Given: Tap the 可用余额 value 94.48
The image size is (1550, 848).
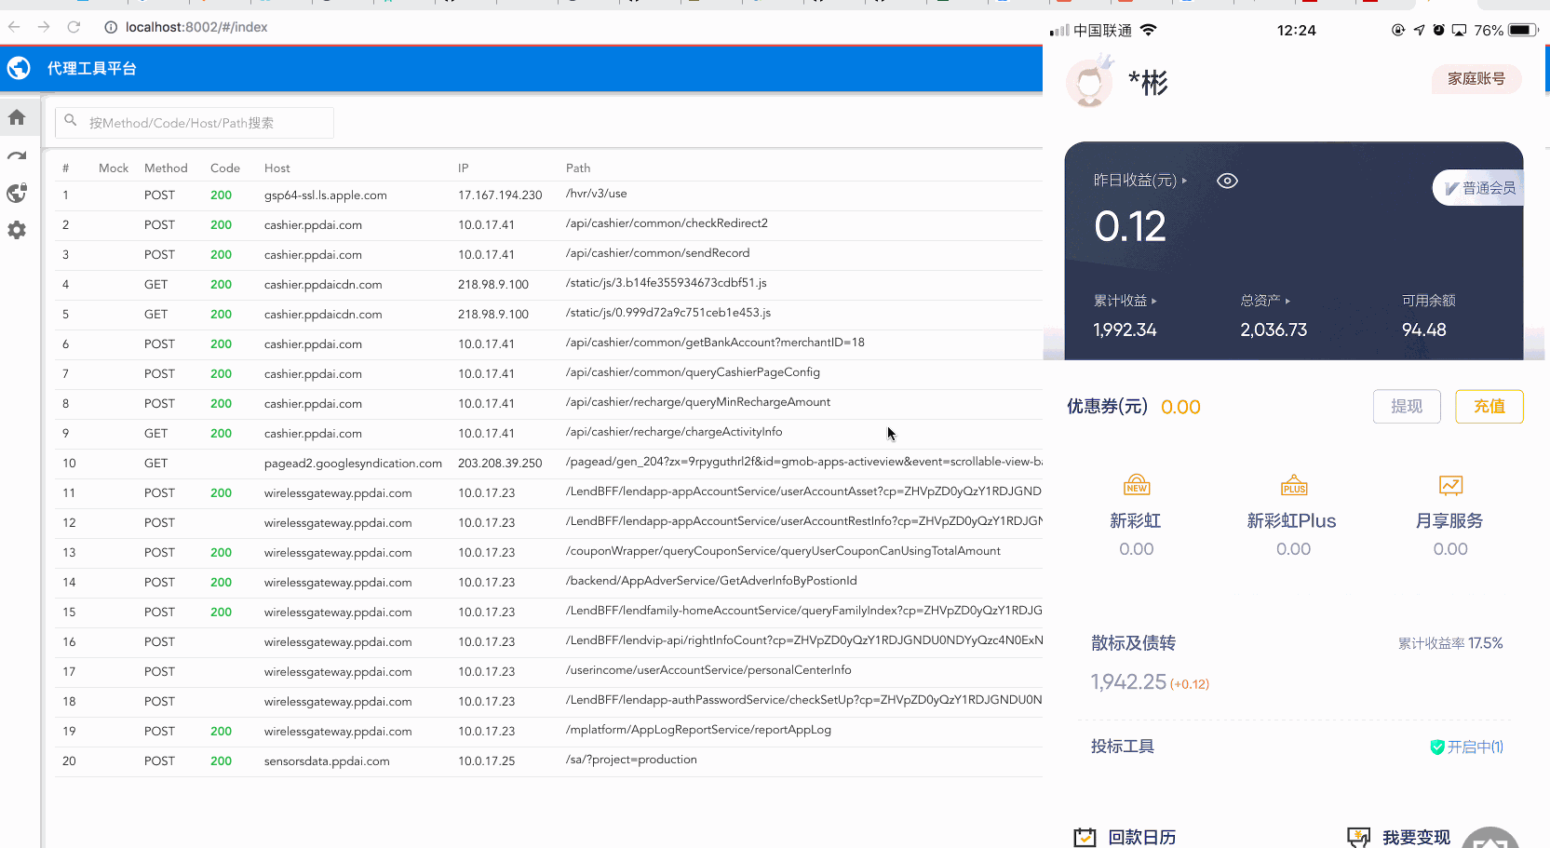Looking at the screenshot, I should [x=1424, y=330].
